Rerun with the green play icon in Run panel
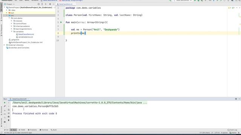 tap(5, 103)
